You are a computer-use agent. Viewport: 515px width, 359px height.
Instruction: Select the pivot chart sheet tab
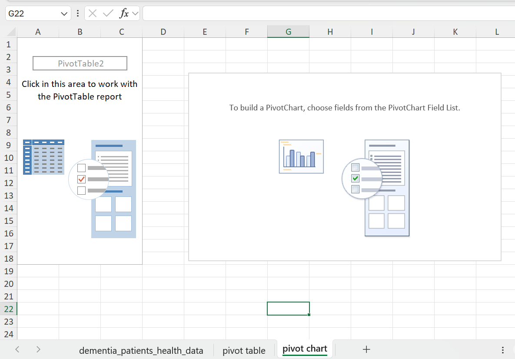click(x=305, y=349)
